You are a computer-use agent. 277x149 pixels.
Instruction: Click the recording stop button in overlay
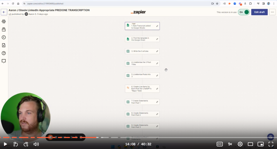(50, 137)
